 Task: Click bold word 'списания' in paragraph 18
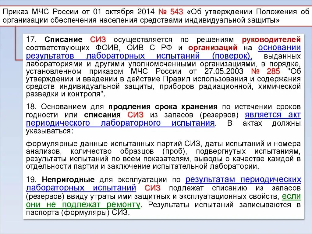(x=102, y=115)
